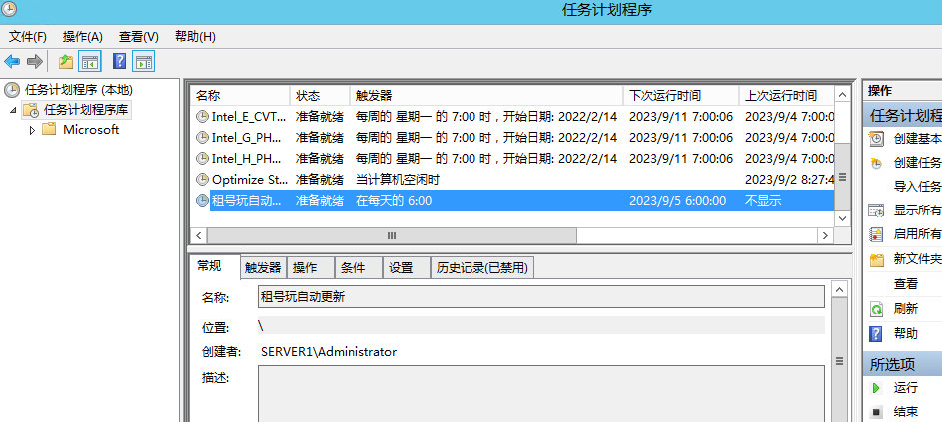942x422 pixels.
Task: Open the 文件(F) menu
Action: [x=28, y=37]
